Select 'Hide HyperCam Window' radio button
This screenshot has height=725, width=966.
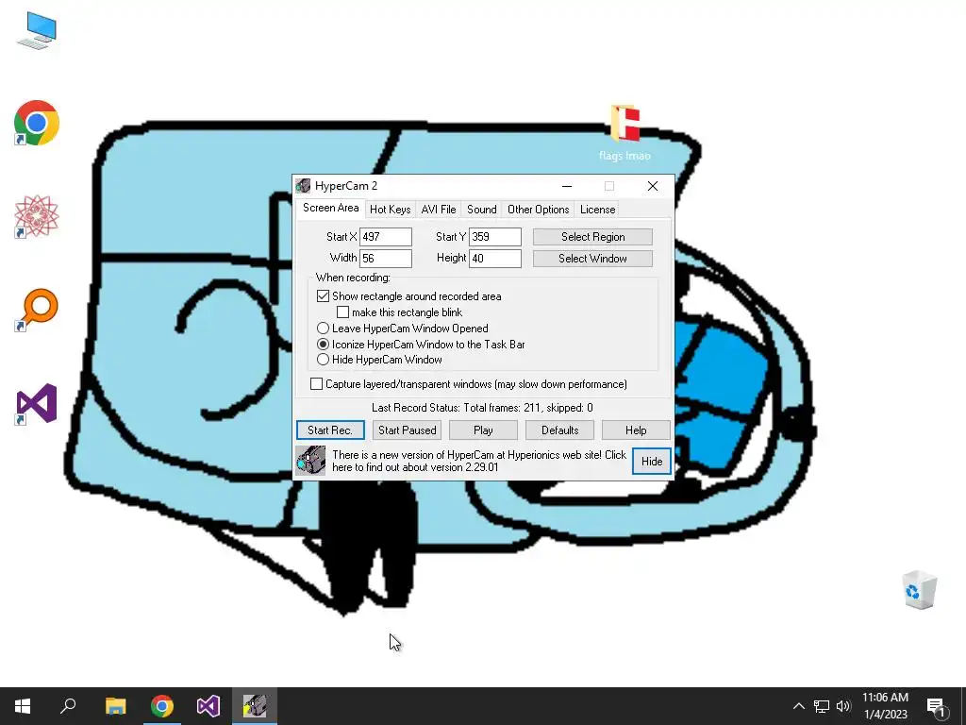(x=323, y=360)
